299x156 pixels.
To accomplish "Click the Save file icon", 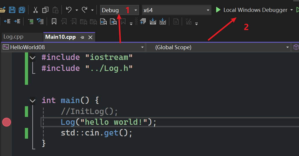I will 12,10.
